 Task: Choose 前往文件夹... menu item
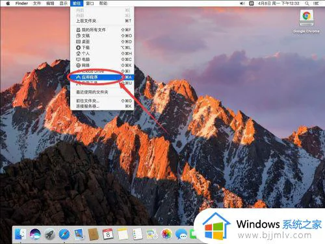pyautogui.click(x=102, y=101)
